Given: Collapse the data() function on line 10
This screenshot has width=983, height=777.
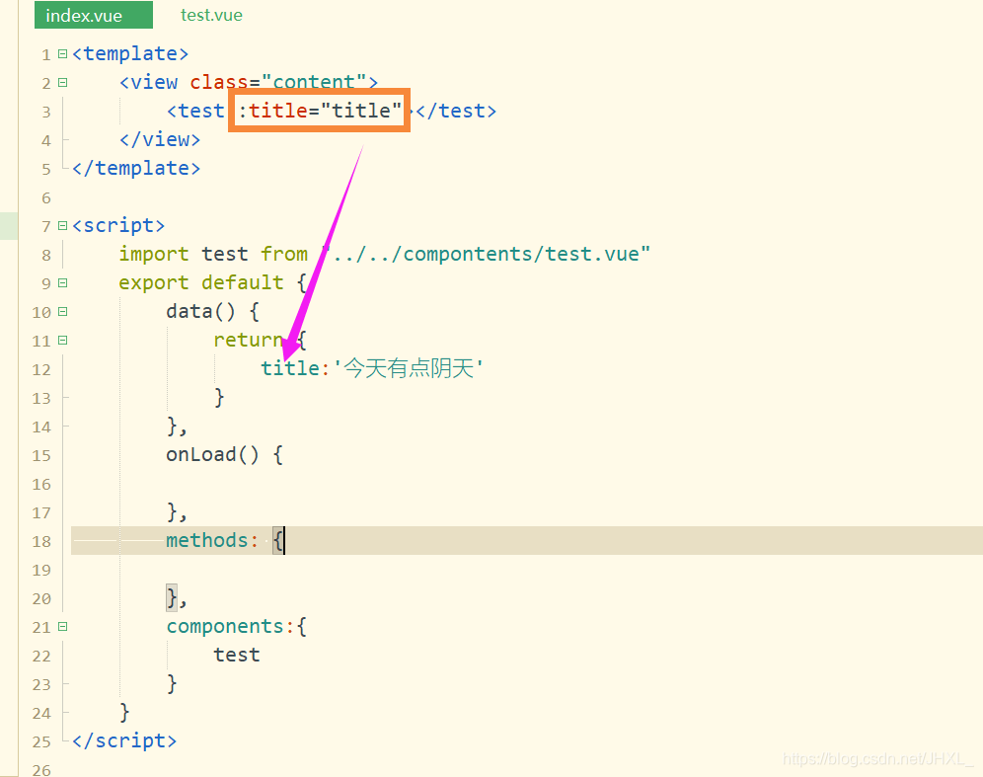Looking at the screenshot, I should tap(63, 312).
